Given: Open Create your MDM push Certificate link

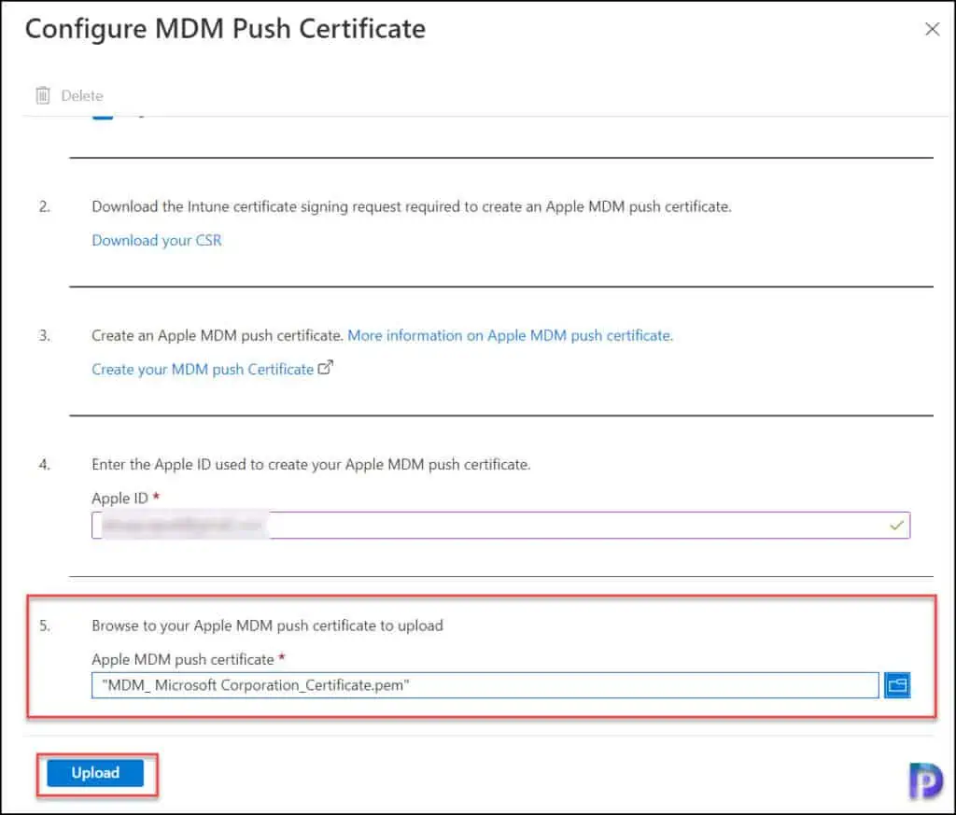Looking at the screenshot, I should tap(203, 370).
